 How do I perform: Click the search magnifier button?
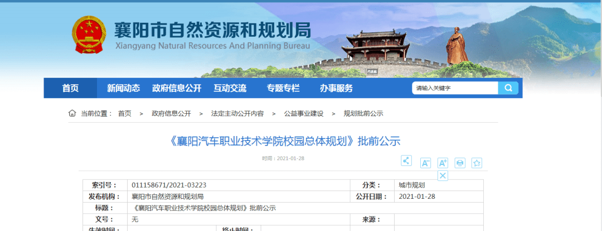[508, 88]
